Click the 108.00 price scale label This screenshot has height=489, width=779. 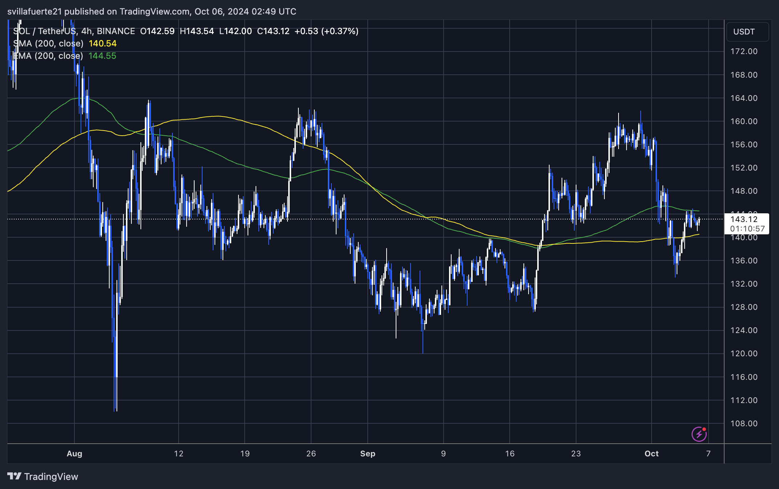(x=743, y=423)
